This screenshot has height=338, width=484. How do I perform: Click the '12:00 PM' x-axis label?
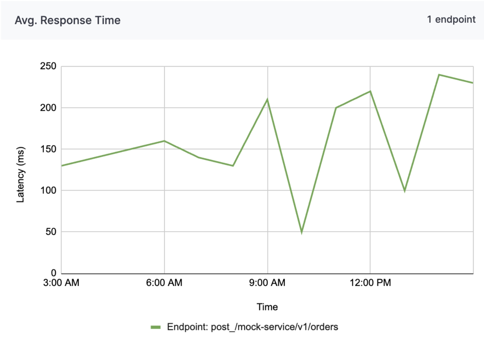[x=370, y=283]
